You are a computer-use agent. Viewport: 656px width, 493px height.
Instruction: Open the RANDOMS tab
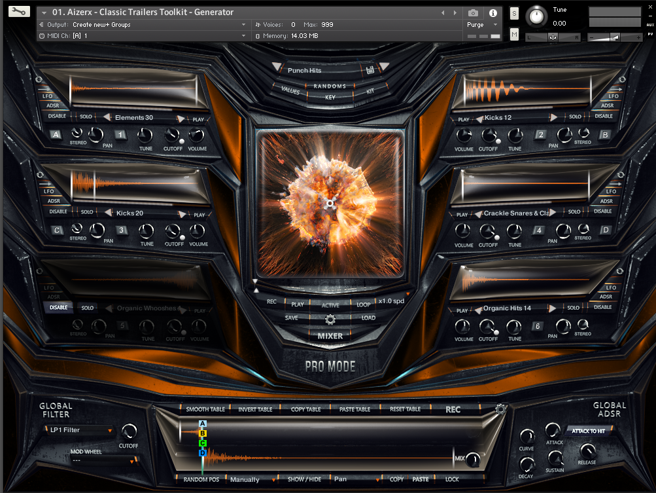[x=330, y=86]
